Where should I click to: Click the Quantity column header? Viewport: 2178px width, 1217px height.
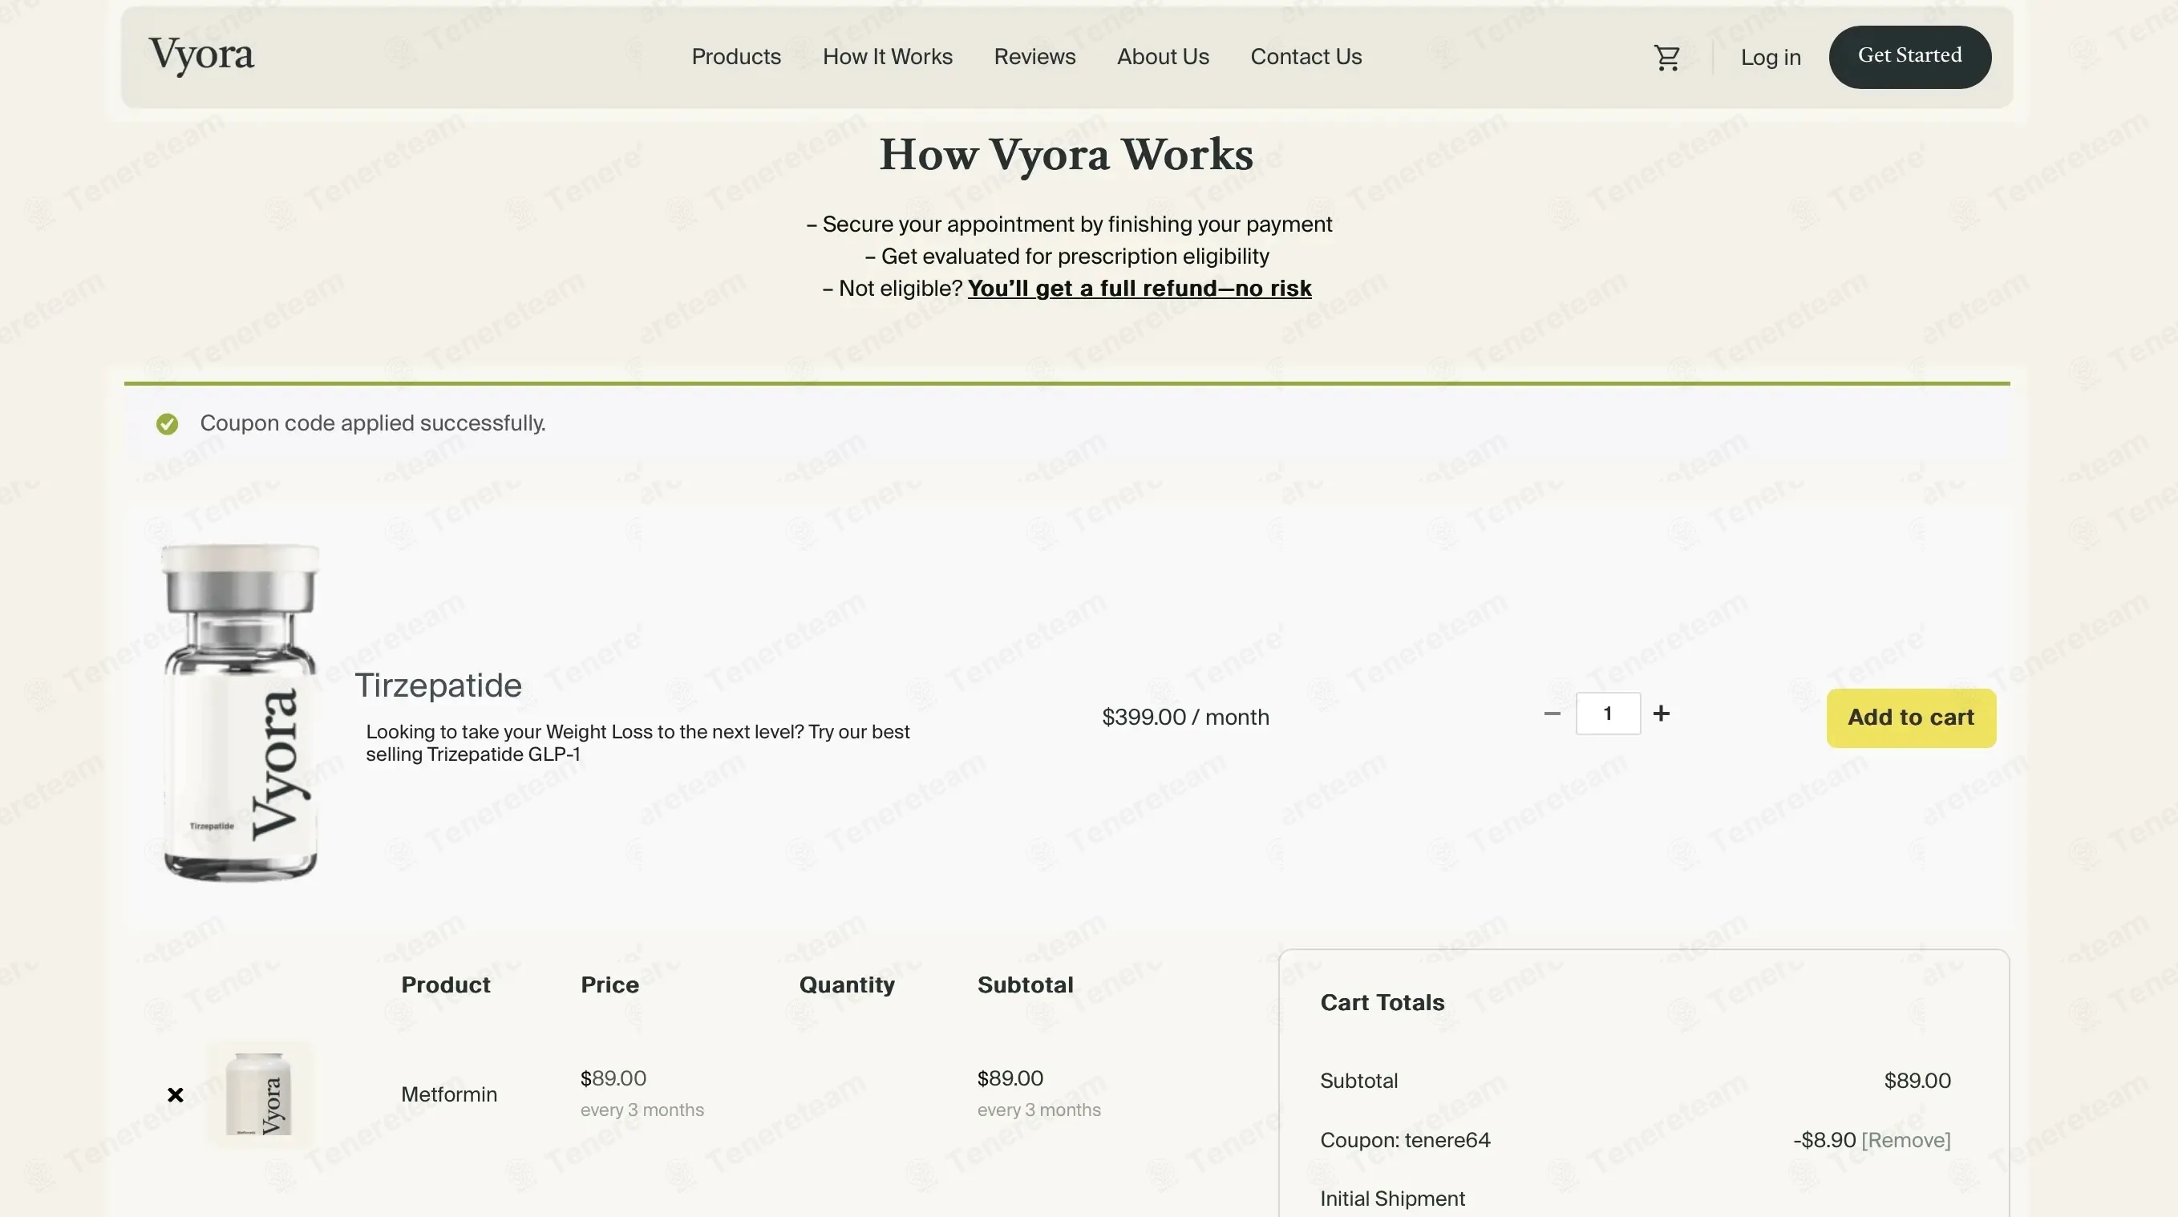846,985
